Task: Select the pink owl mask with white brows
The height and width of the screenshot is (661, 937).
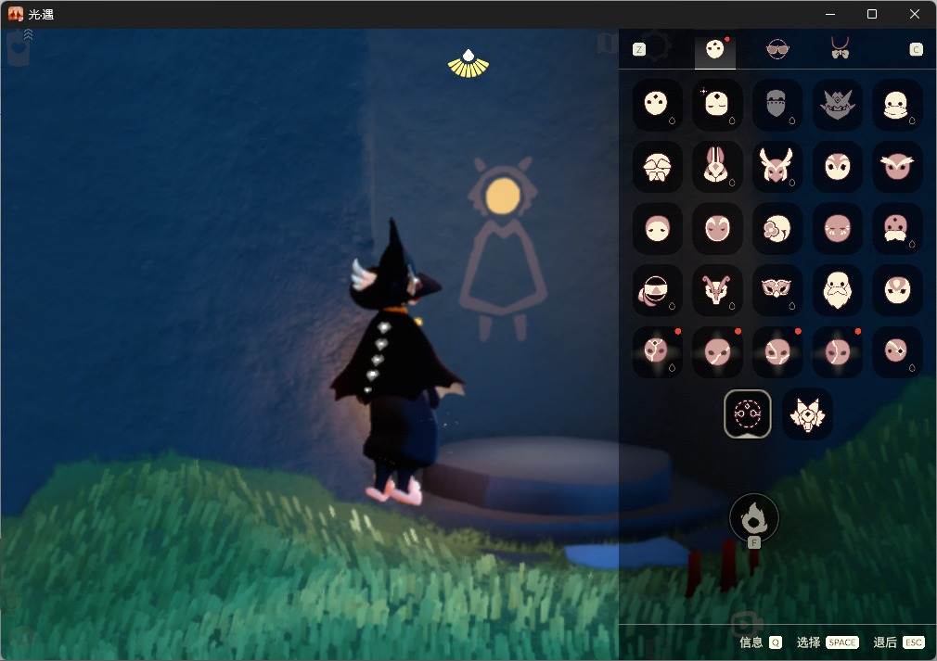Action: click(897, 167)
